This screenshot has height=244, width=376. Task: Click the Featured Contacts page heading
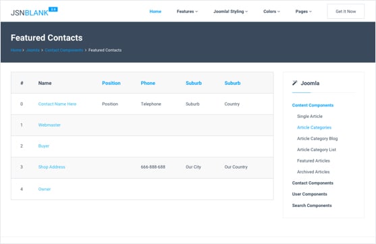pyautogui.click(x=47, y=38)
